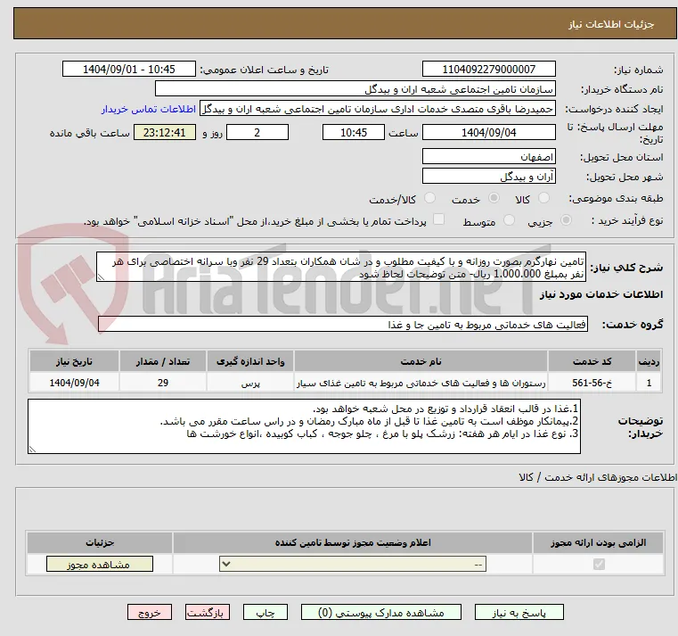Click the پاسخ به نیاز button
This screenshot has width=678, height=636.
tap(519, 613)
